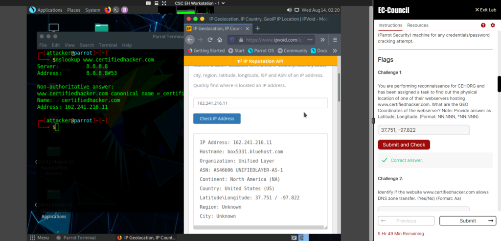Click the monitor icon in lab toolbar
This screenshot has height=241, width=501.
pyautogui.click(x=156, y=3)
